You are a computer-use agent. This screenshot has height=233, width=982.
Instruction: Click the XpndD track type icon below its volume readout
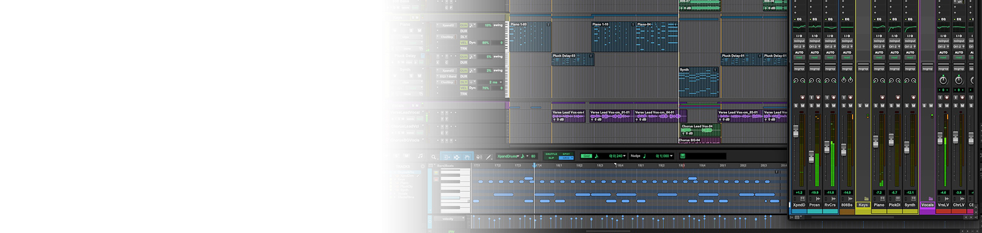803,198
